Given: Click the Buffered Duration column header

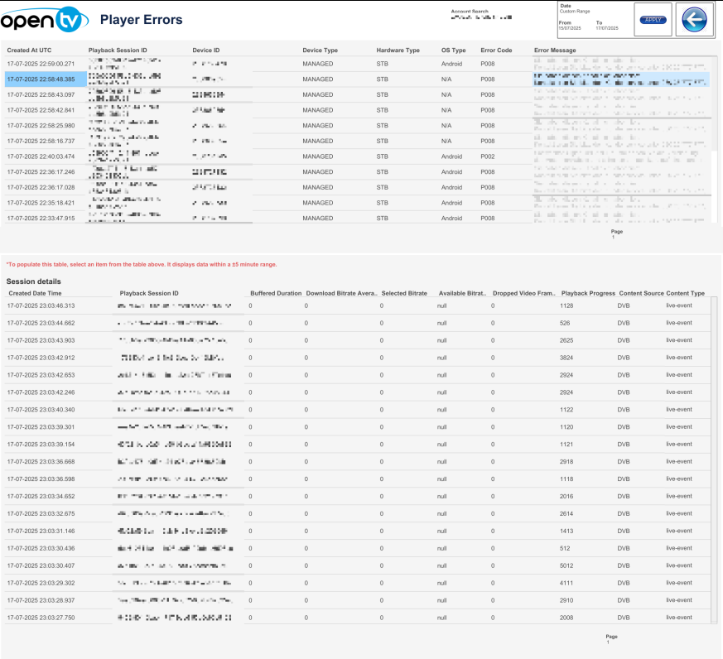Looking at the screenshot, I should (x=276, y=293).
